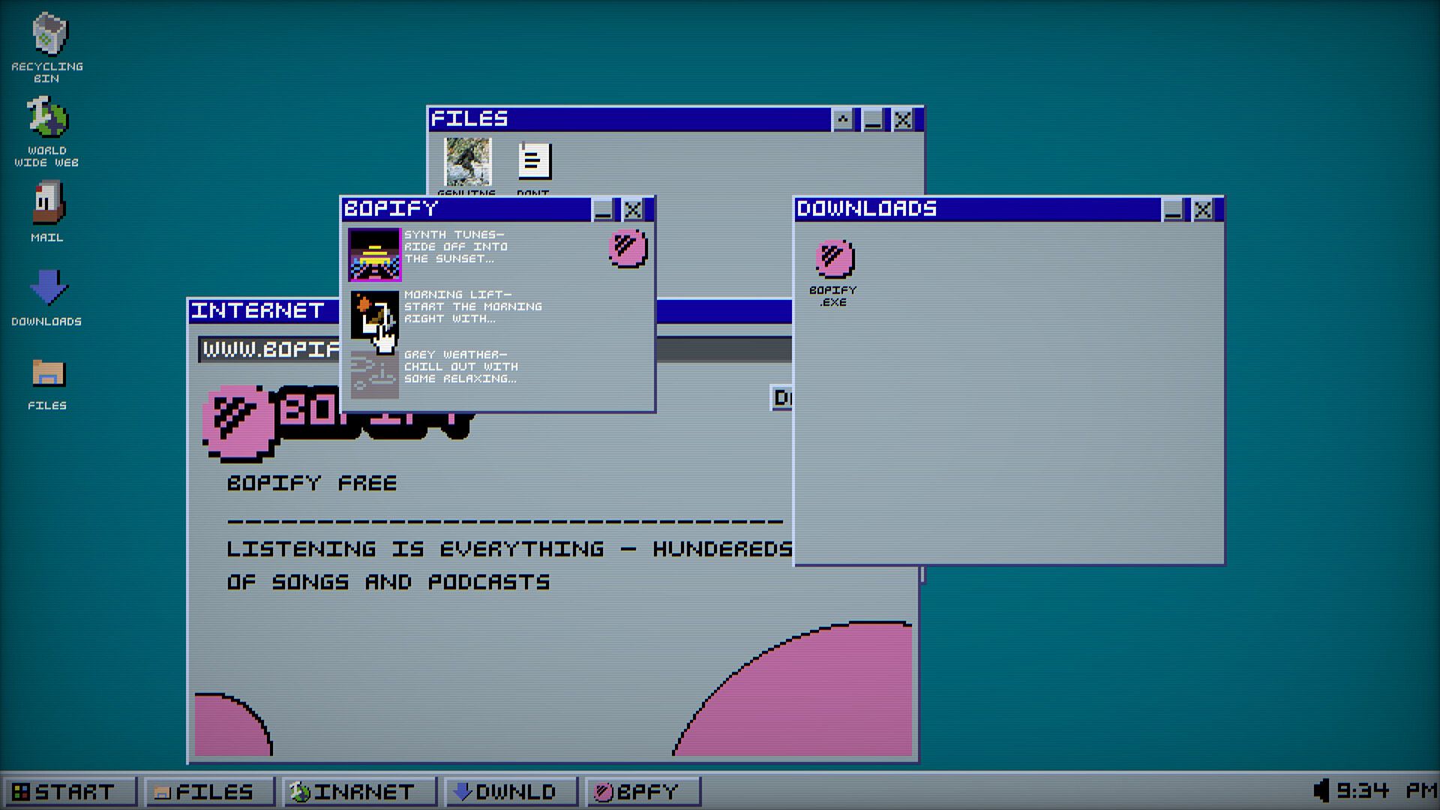Launch the BOPIFY.EXE file in Downloads
Image resolution: width=1440 pixels, height=810 pixels.
(x=834, y=259)
